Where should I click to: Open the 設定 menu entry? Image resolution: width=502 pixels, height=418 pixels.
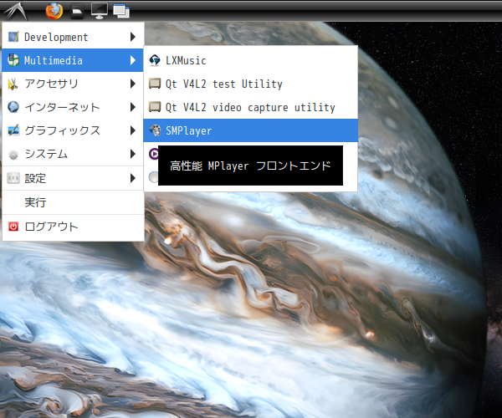pyautogui.click(x=73, y=178)
